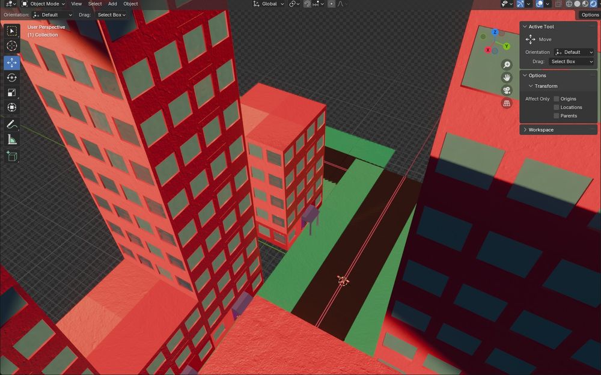Select the Annotate pencil tool
This screenshot has height=375, width=601.
[x=12, y=124]
